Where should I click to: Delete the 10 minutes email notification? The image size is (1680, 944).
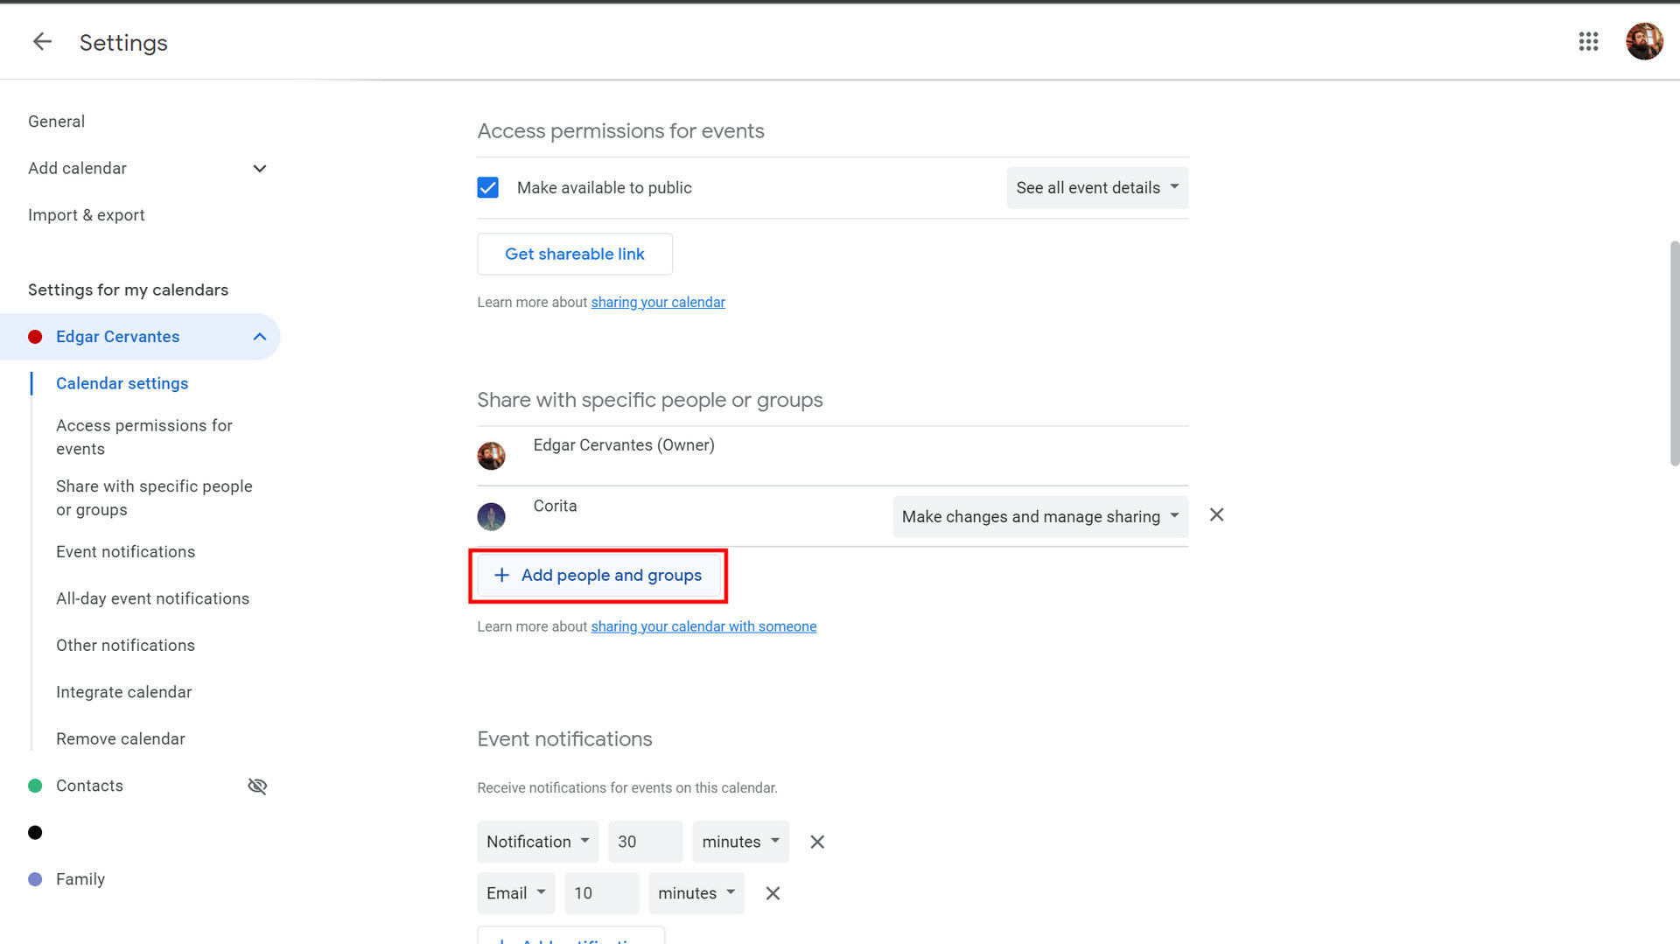coord(773,893)
